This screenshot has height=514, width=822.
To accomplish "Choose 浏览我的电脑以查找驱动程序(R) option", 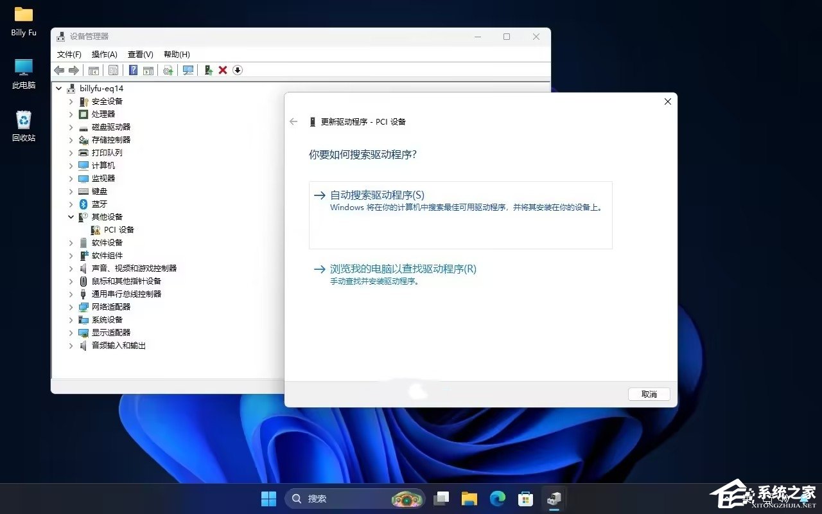I will tap(460, 274).
